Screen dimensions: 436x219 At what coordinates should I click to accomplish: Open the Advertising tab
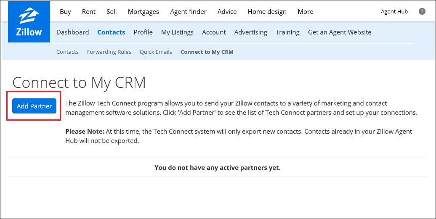point(250,32)
